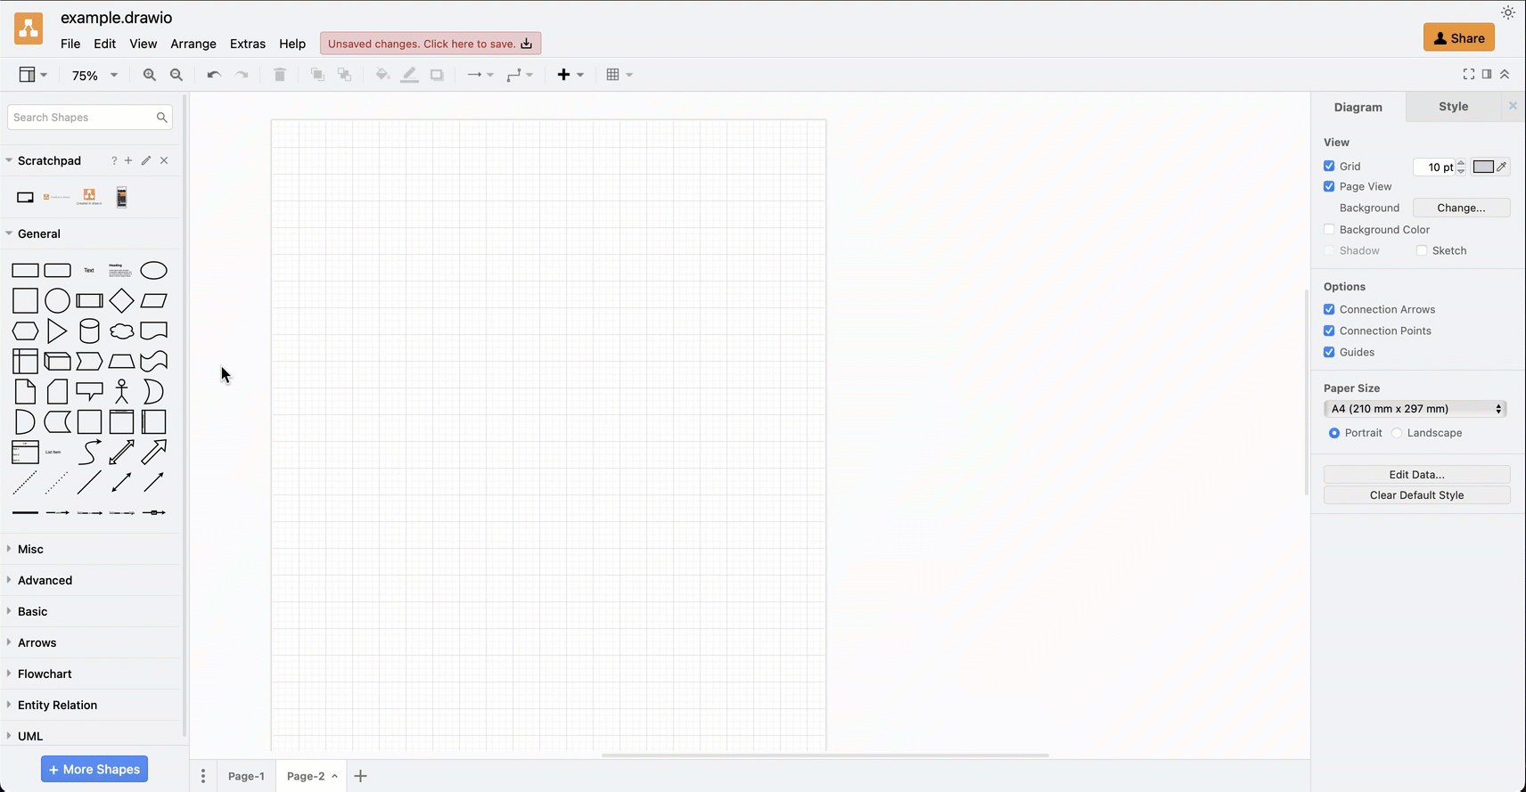
Task: Open the connection arrow style dropdown
Action: click(480, 75)
